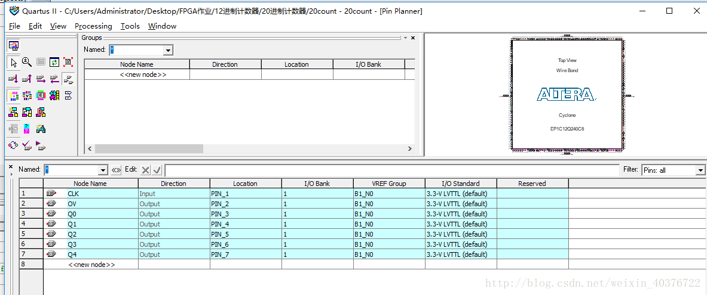Activate the magnifier zoom tool
707x295 pixels.
pyautogui.click(x=27, y=62)
